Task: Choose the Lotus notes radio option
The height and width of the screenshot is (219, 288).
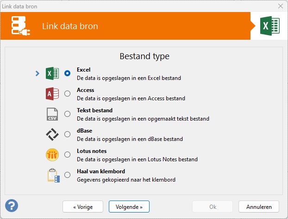Action: point(68,155)
